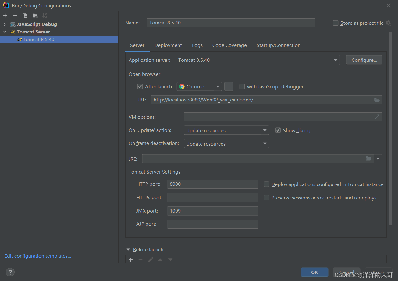Switch to the Logs tab
This screenshot has width=398, height=281.
(x=197, y=45)
